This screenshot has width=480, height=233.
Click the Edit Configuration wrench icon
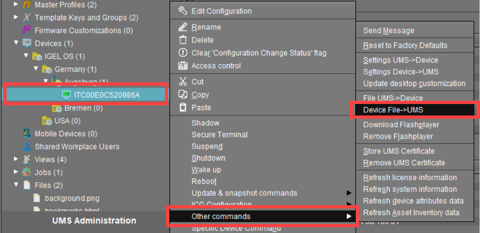(x=183, y=11)
